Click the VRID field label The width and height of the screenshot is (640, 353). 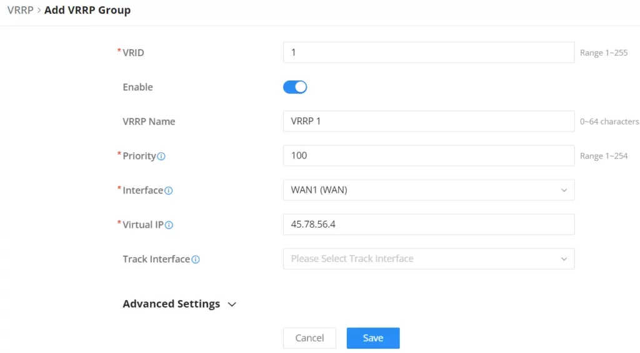tap(133, 53)
